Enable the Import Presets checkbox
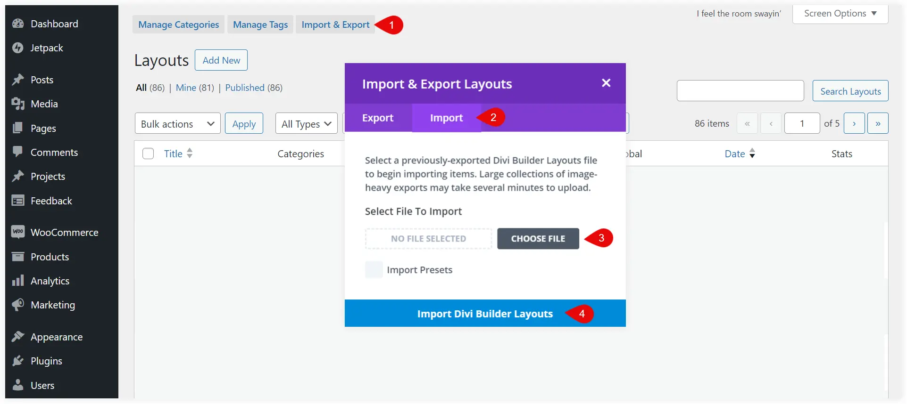This screenshot has width=907, height=404. click(374, 269)
